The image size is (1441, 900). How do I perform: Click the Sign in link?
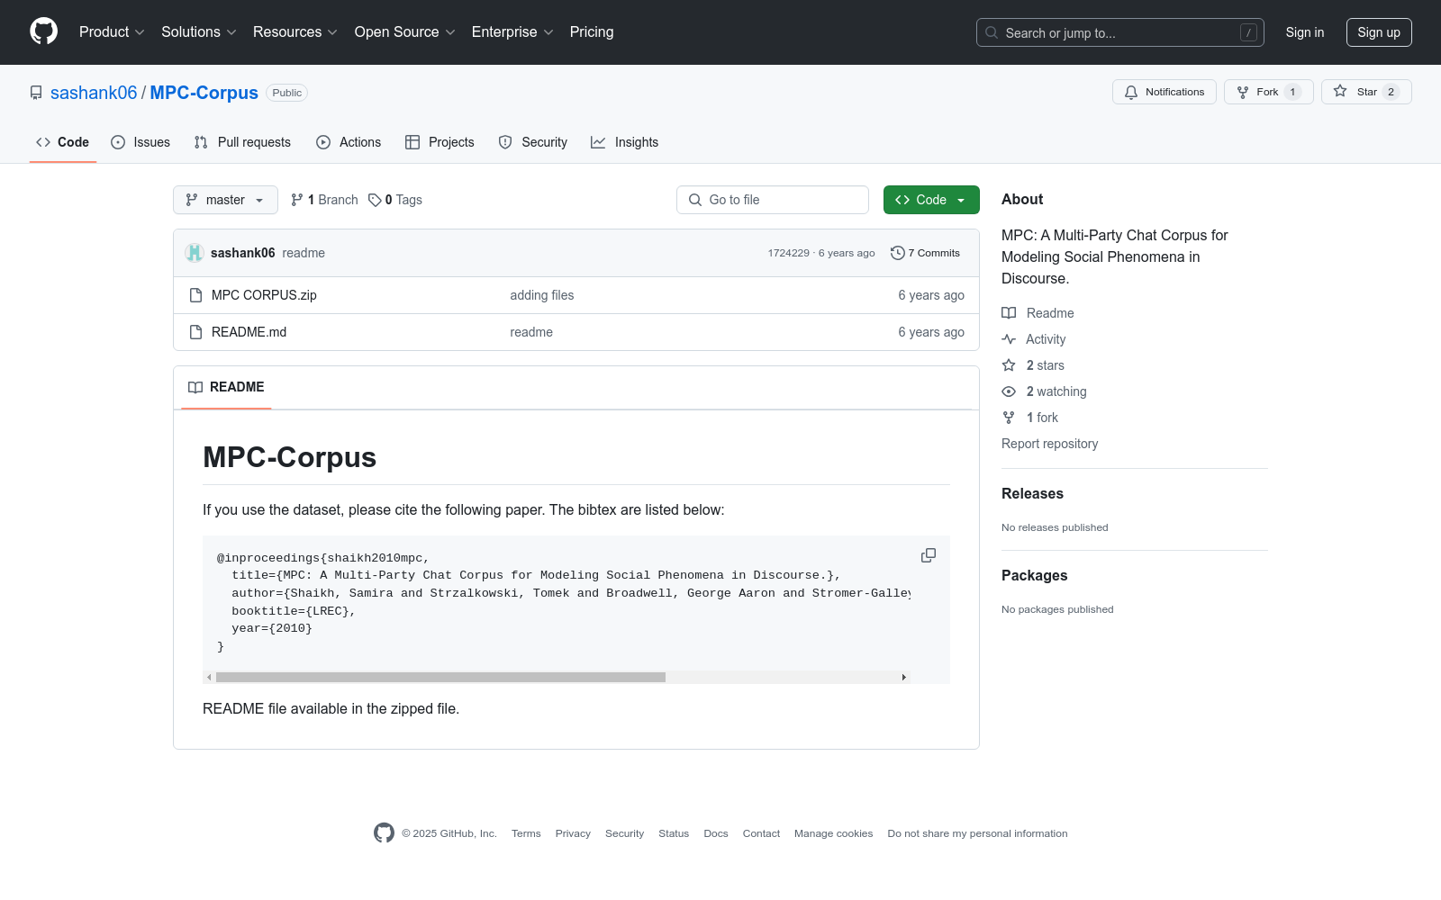point(1305,32)
